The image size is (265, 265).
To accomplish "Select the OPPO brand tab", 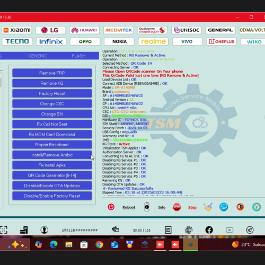I will (85, 41).
